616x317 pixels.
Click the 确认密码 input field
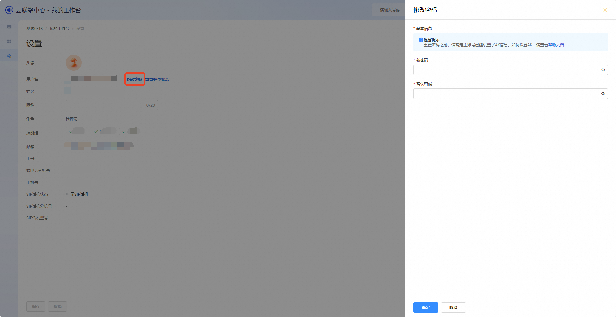click(x=511, y=94)
